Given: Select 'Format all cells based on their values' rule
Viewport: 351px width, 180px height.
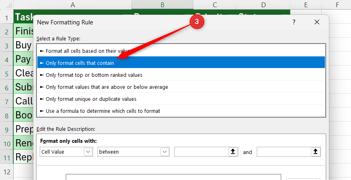Looking at the screenshot, I should [181, 51].
